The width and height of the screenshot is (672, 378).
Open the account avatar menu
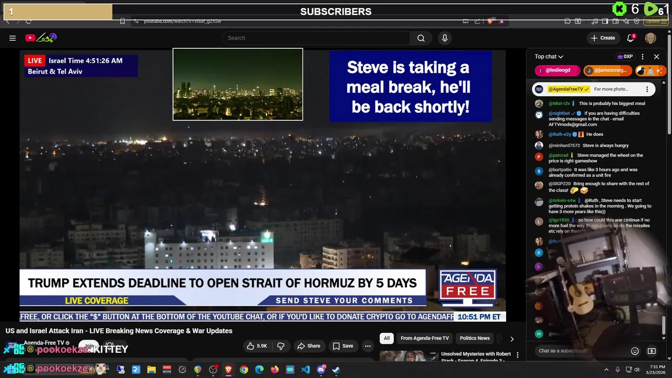point(650,38)
